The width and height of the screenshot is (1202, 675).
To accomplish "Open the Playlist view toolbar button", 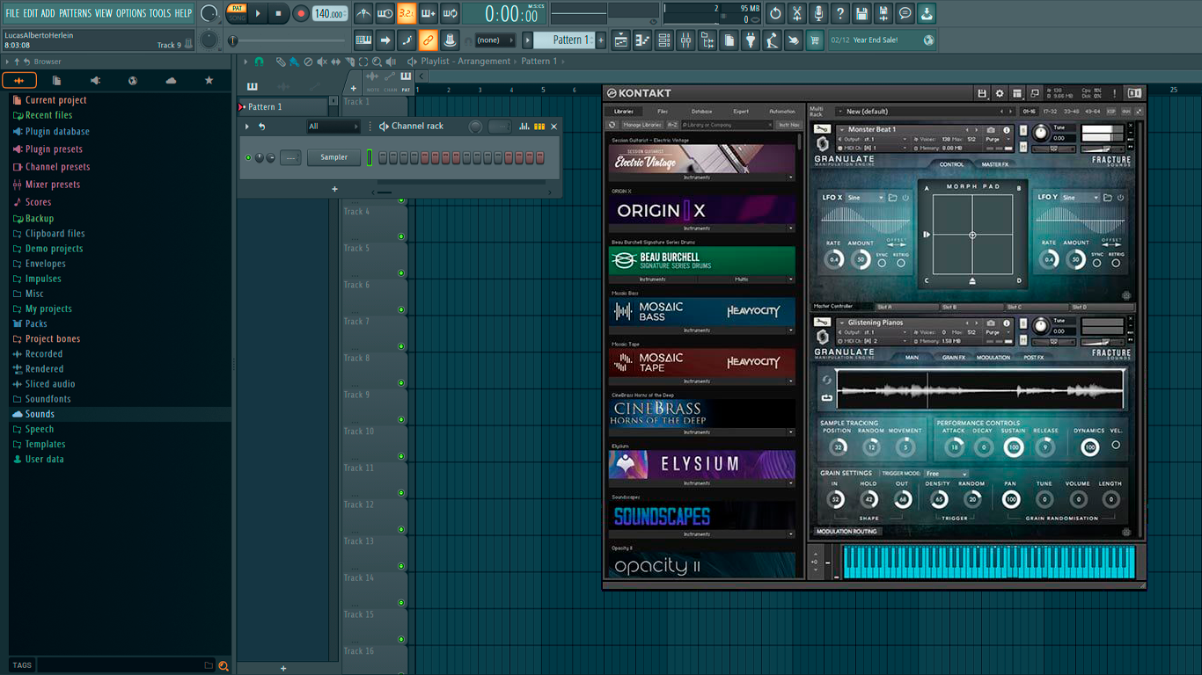I will [x=621, y=40].
